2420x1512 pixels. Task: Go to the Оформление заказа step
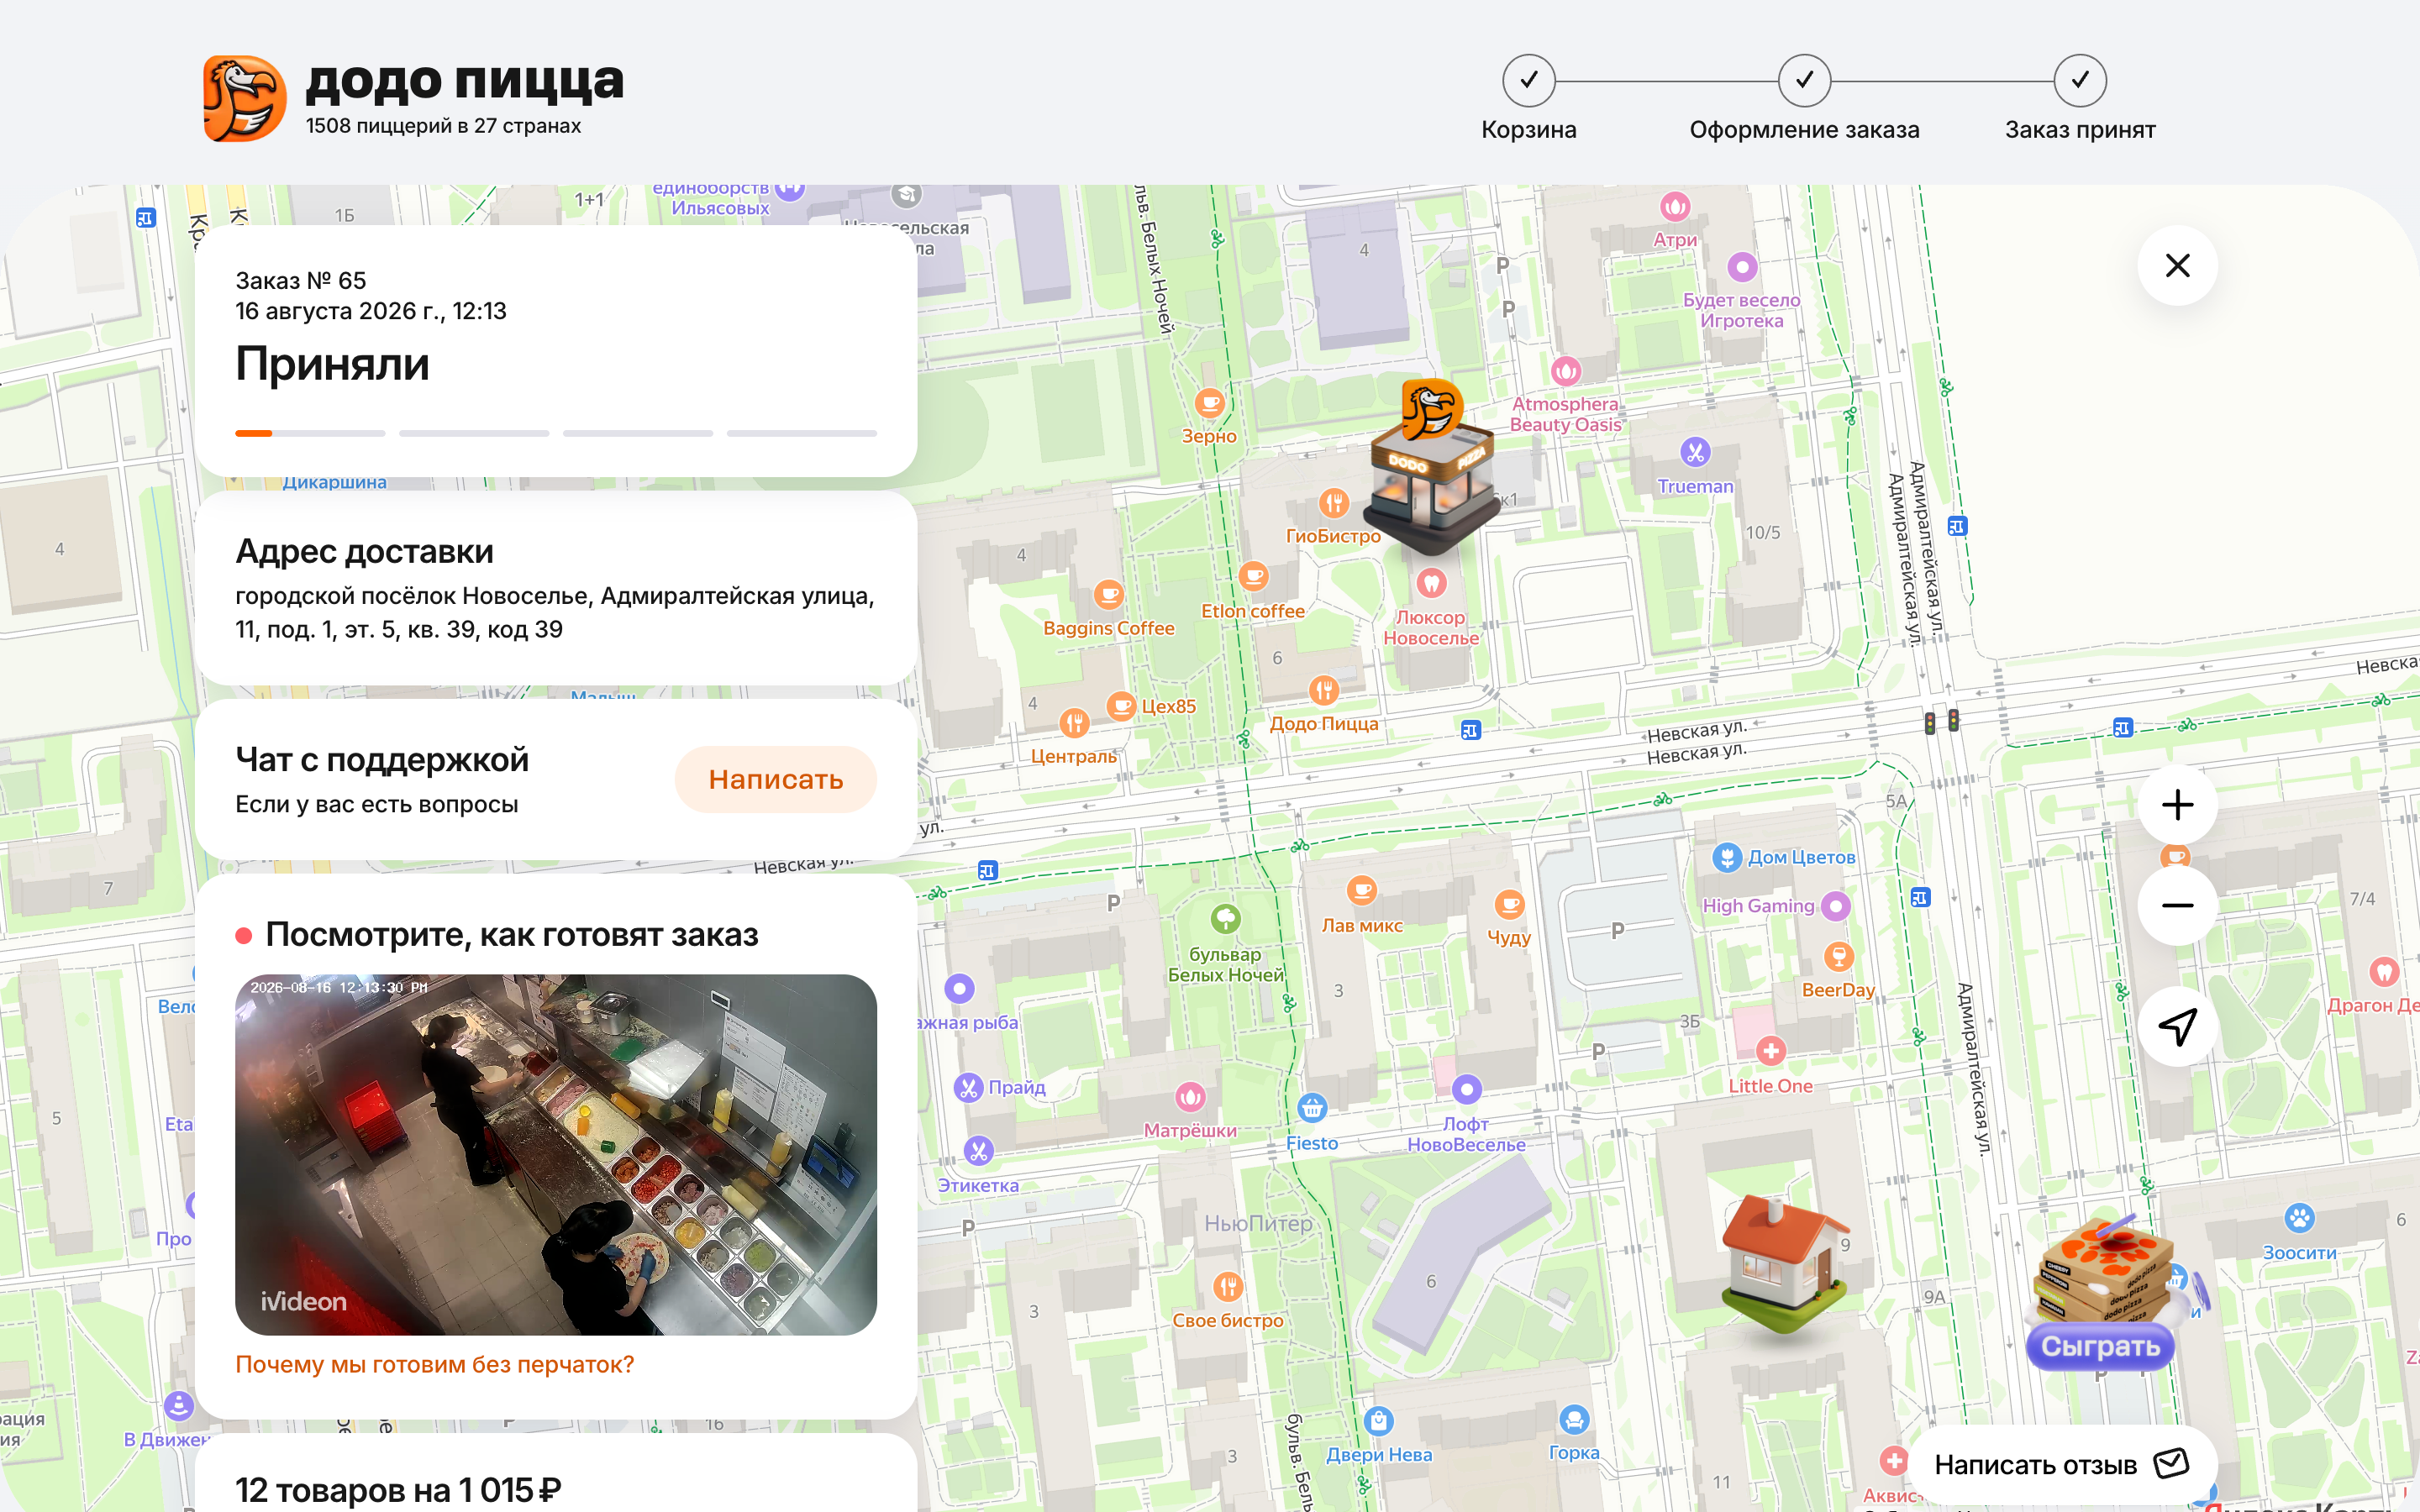click(1804, 98)
